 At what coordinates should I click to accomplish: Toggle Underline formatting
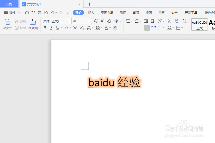(58, 28)
